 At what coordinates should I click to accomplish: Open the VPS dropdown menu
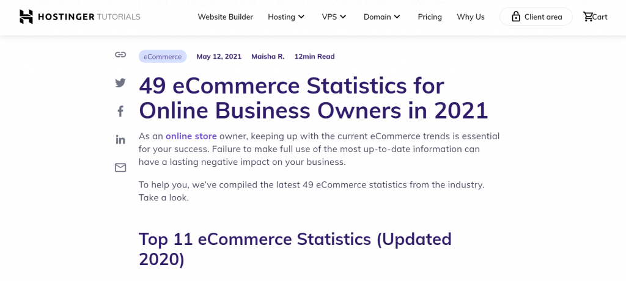334,16
